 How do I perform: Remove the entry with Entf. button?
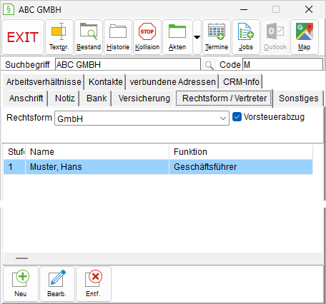tap(94, 284)
